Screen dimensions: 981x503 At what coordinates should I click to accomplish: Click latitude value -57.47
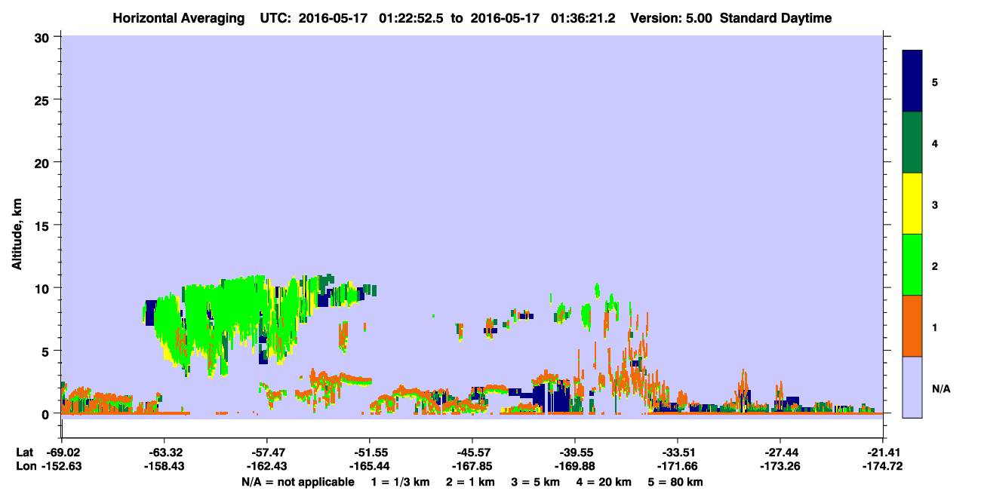click(x=266, y=452)
